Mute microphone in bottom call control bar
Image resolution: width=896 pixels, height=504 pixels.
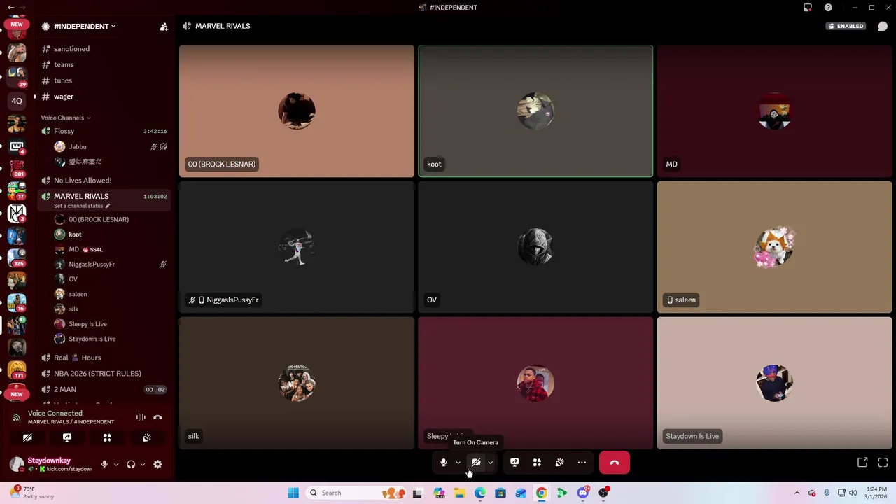click(x=443, y=463)
